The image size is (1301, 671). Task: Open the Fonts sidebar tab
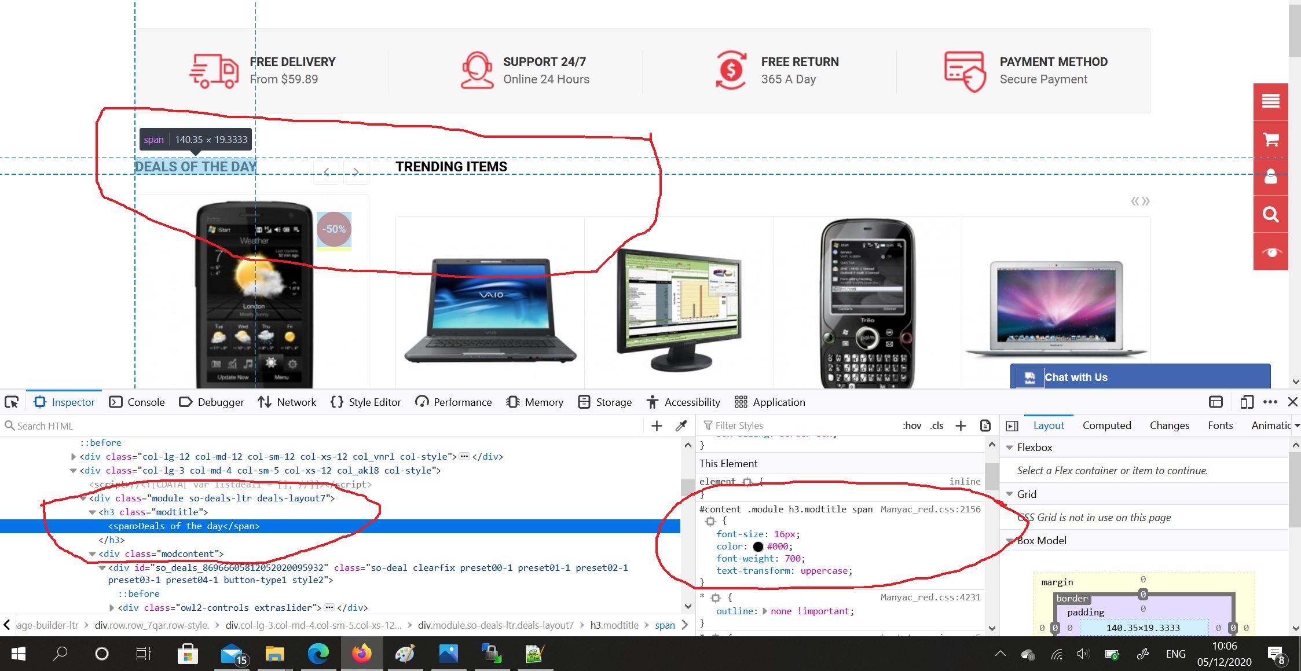(x=1220, y=426)
